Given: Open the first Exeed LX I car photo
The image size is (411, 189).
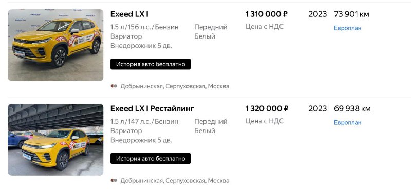Looking at the screenshot, I should pos(55,45).
